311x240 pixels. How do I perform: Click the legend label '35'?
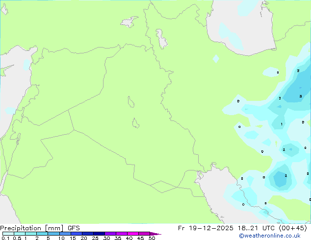[x=118, y=238]
